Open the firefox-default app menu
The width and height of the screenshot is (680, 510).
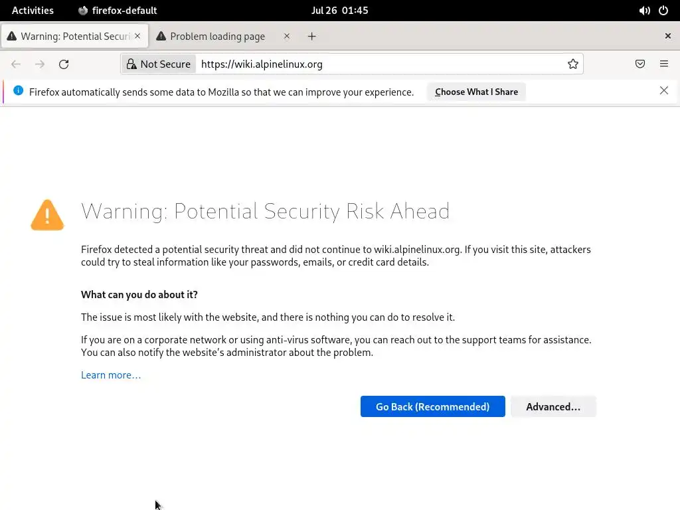118,11
